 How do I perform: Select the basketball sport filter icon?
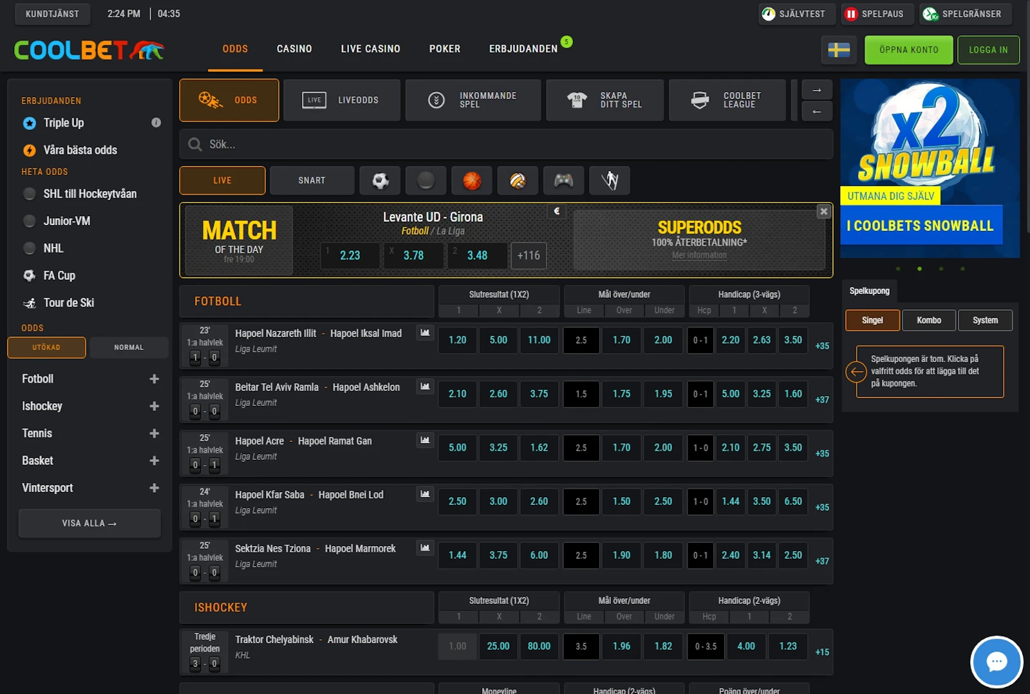472,181
